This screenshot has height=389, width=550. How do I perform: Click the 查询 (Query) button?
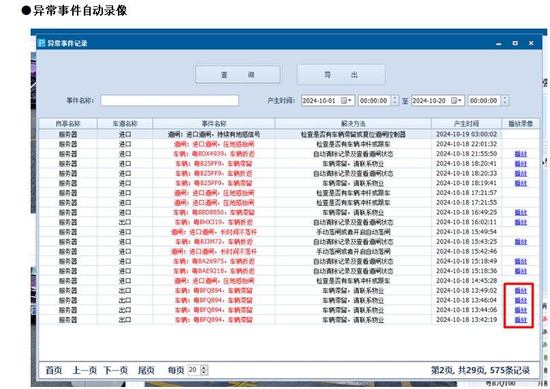click(x=237, y=75)
